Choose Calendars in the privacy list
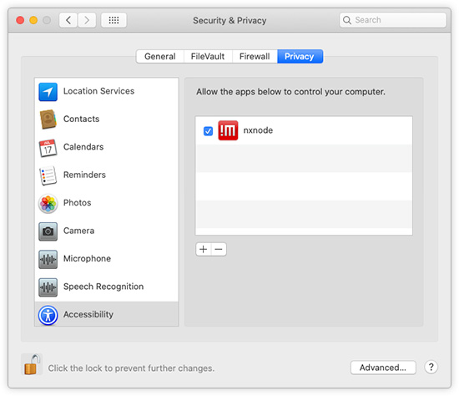 coord(107,147)
